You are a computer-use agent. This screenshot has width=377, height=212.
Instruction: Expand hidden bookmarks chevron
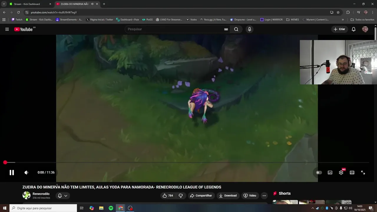point(343,20)
